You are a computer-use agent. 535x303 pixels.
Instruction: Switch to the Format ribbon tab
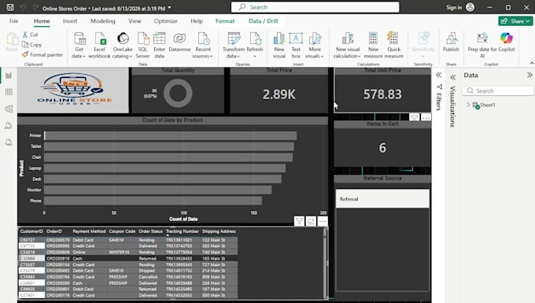(x=225, y=20)
